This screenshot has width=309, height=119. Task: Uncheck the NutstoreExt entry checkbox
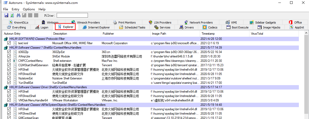[9, 78]
